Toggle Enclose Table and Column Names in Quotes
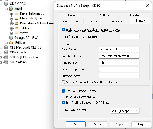 click(63, 30)
